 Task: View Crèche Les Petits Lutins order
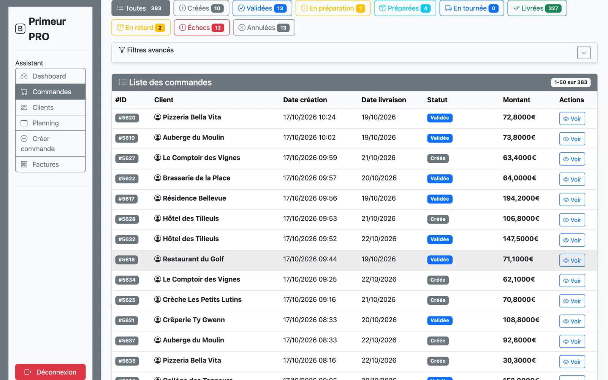pyautogui.click(x=572, y=301)
